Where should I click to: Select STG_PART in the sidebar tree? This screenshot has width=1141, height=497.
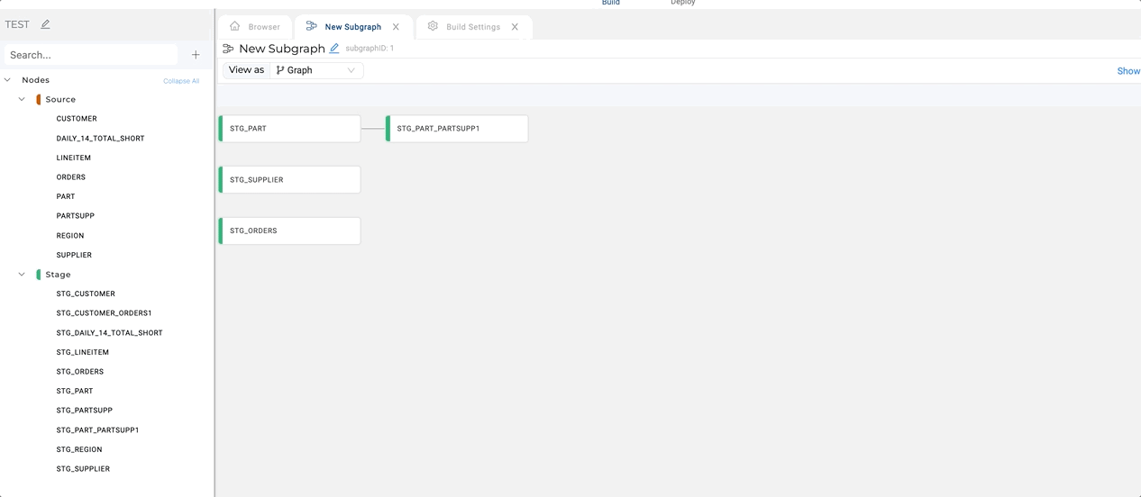75,392
